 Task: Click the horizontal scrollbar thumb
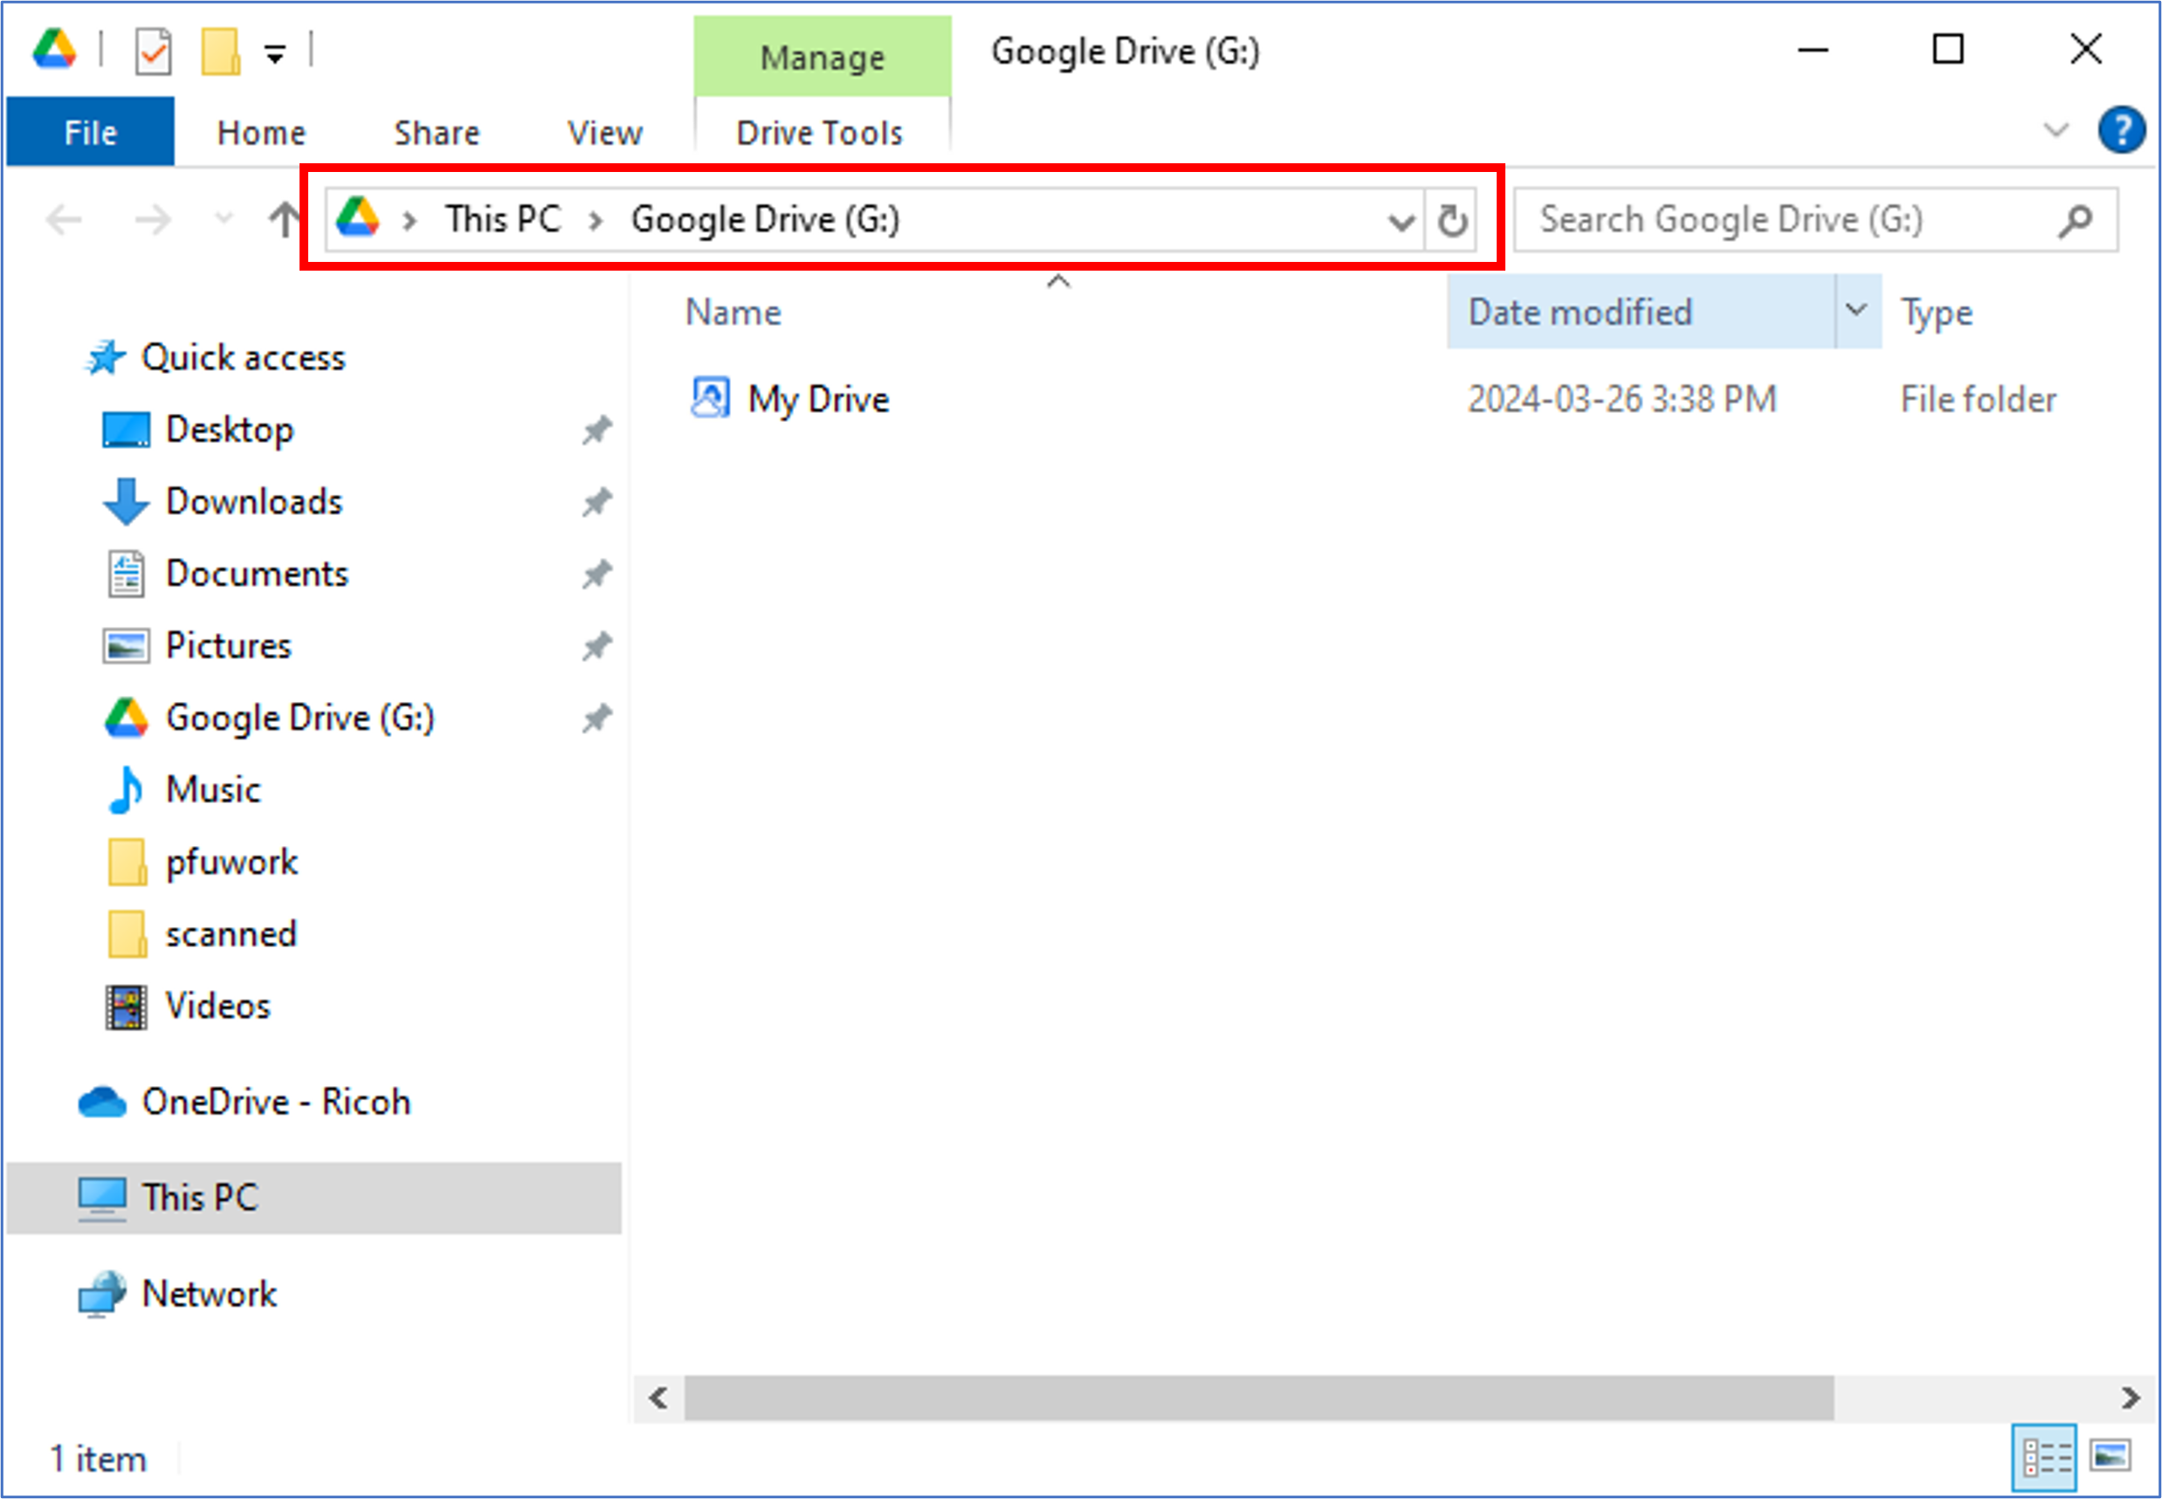[x=1258, y=1399]
